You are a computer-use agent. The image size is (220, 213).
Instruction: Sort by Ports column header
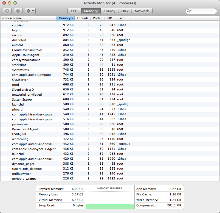coord(97,18)
